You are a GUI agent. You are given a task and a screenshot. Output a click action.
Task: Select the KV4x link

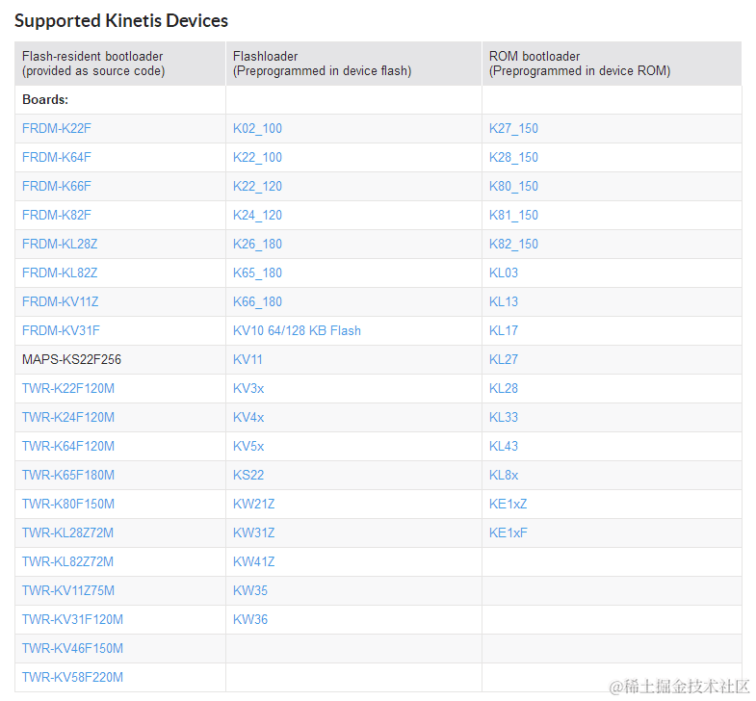pos(248,418)
